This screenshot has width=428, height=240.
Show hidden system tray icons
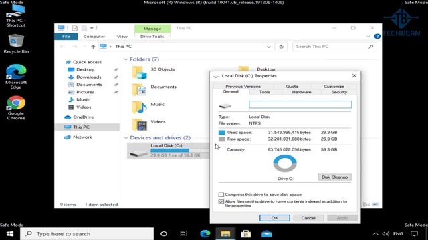(376, 234)
